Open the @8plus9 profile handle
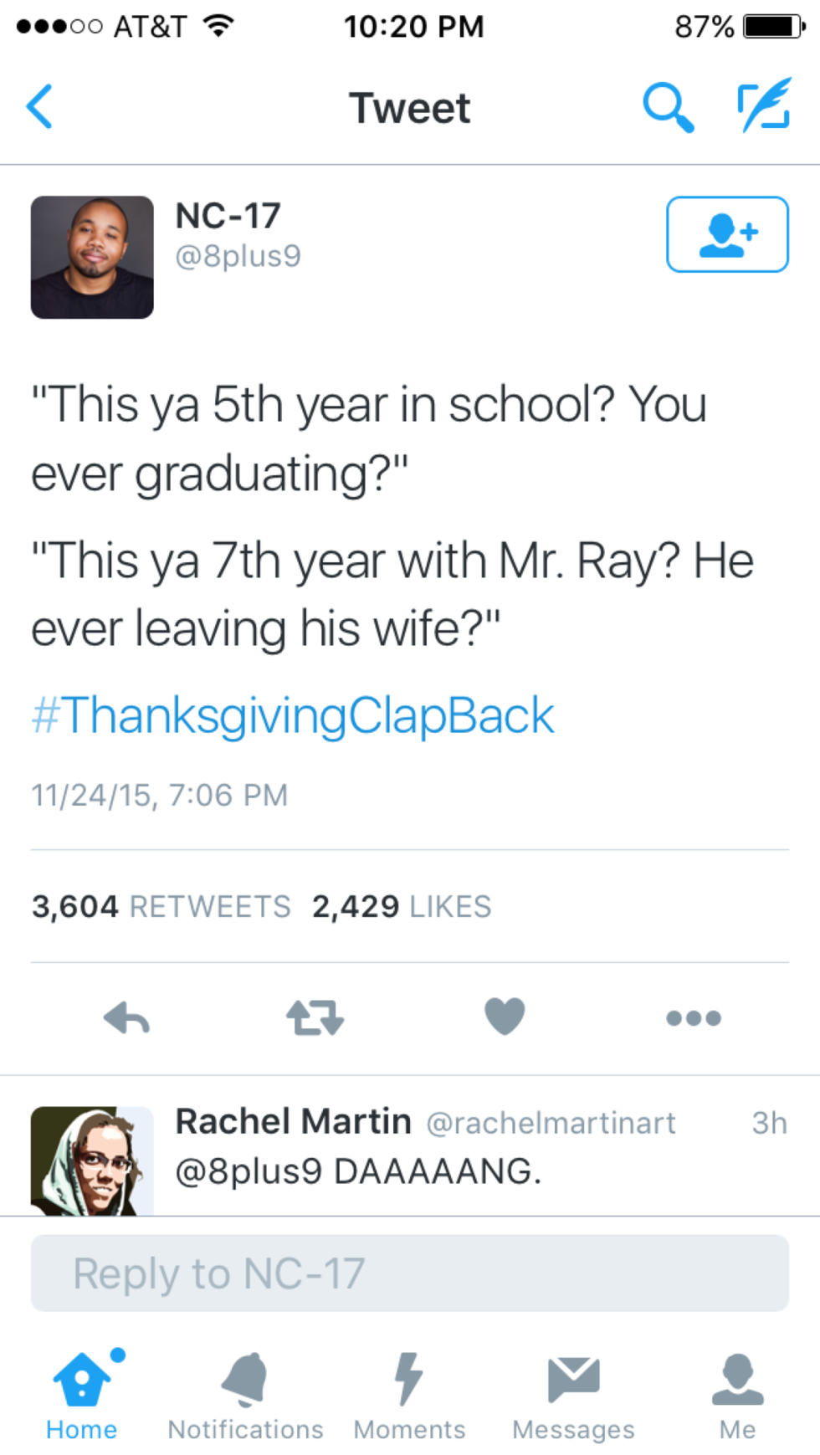Image resolution: width=820 pixels, height=1455 pixels. (238, 256)
